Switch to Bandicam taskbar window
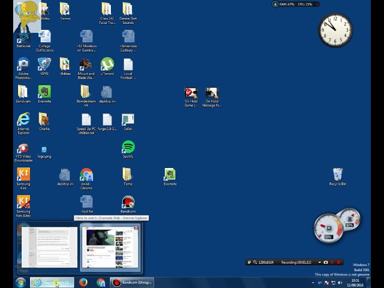Viewport: 384px width, 288px height. point(132,283)
